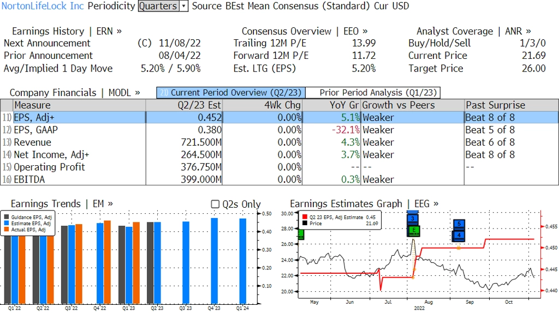Click the Q2/23 Est column header
This screenshot has height=313, width=559.
point(184,105)
